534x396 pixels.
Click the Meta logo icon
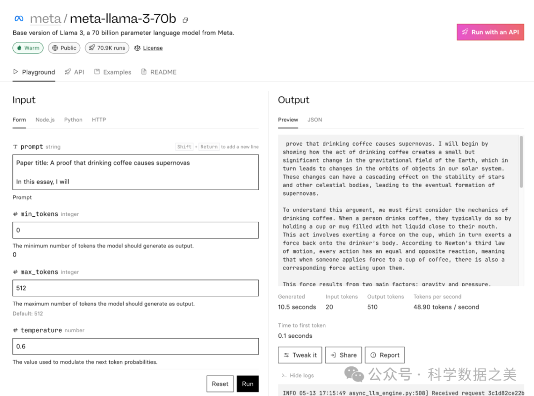pyautogui.click(x=19, y=19)
